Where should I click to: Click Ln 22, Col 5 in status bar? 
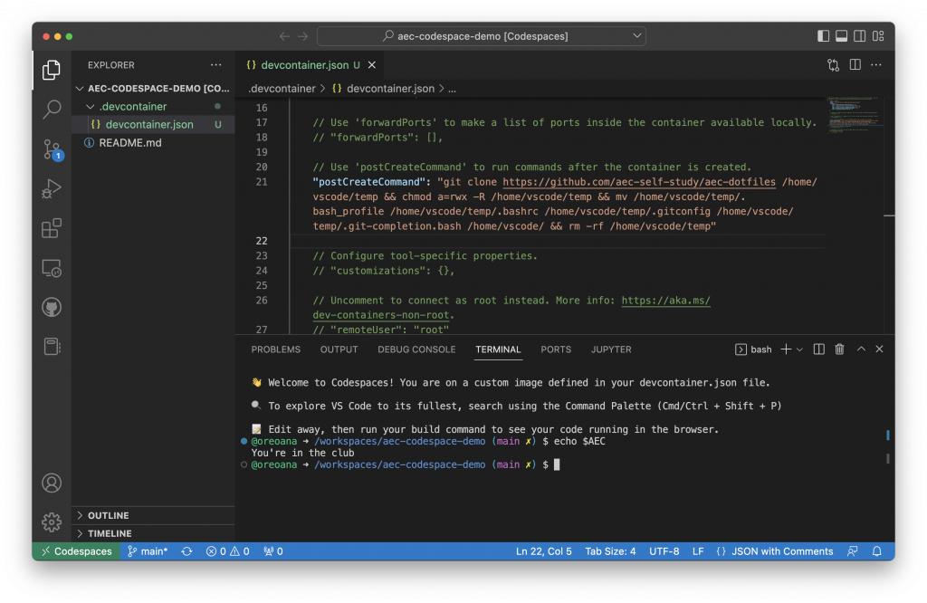pos(543,551)
